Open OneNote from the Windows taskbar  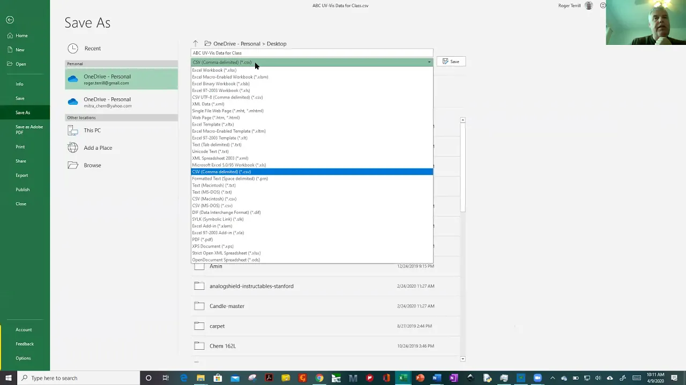pyautogui.click(x=453, y=378)
